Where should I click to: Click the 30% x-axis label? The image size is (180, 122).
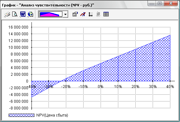click(153, 87)
